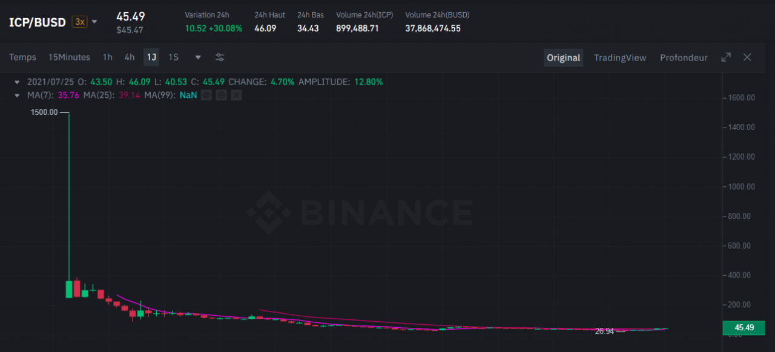Select the 15Minutes interval
Image resolution: width=775 pixels, height=352 pixels.
tap(69, 57)
